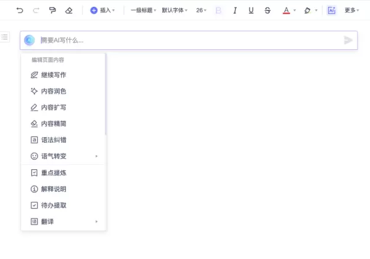The width and height of the screenshot is (370, 259).
Task: Click the AI menu vertical scrollbar
Action: (x=105, y=94)
